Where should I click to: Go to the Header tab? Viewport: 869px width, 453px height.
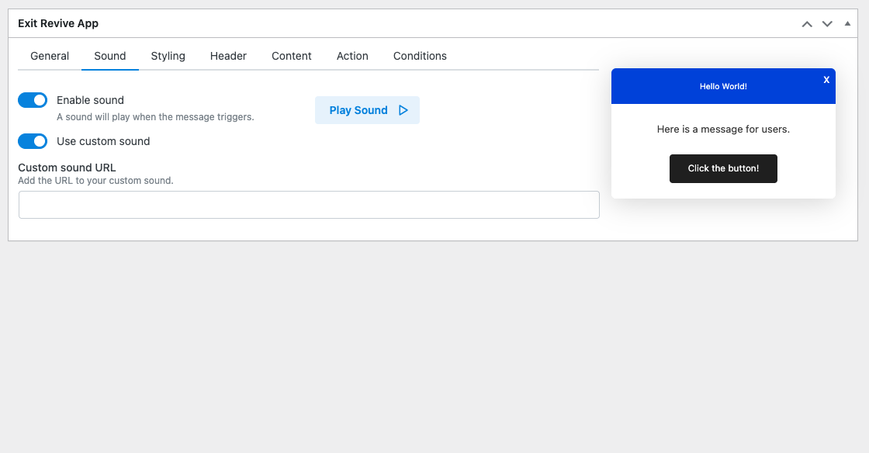(x=228, y=56)
